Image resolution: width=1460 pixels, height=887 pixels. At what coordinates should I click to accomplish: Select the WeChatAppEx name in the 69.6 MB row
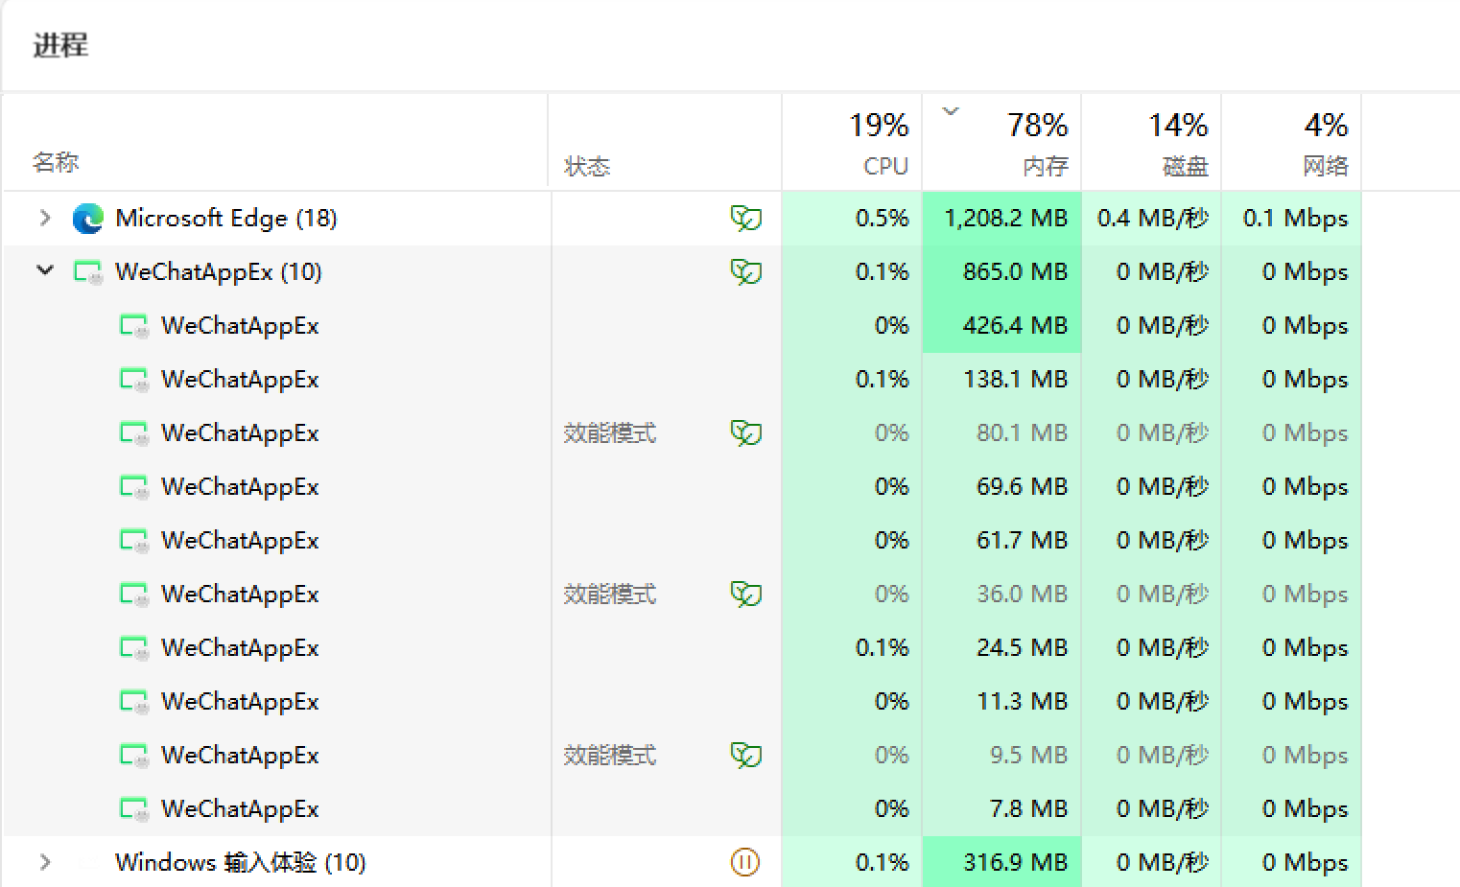240,487
